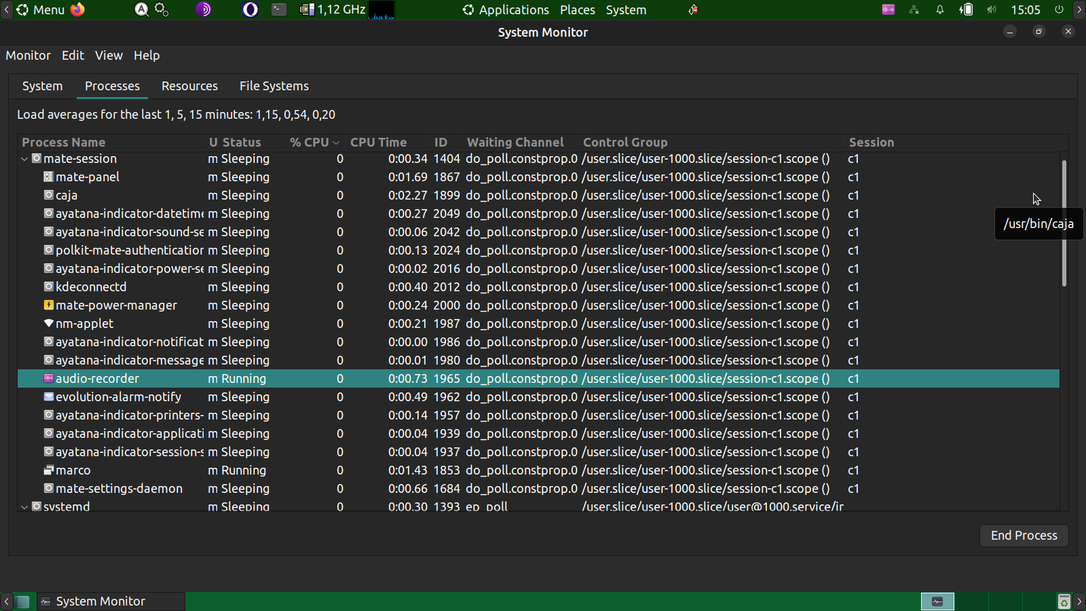Screen dimensions: 1086x611
Task: Click the trash icon in bottom panel
Action: (1064, 601)
